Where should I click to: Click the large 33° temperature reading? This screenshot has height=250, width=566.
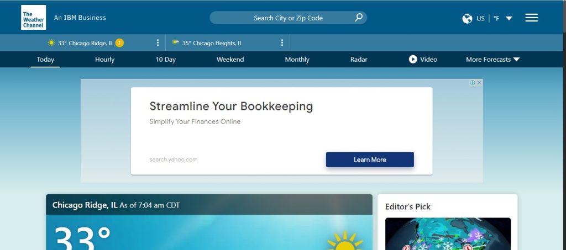point(82,237)
